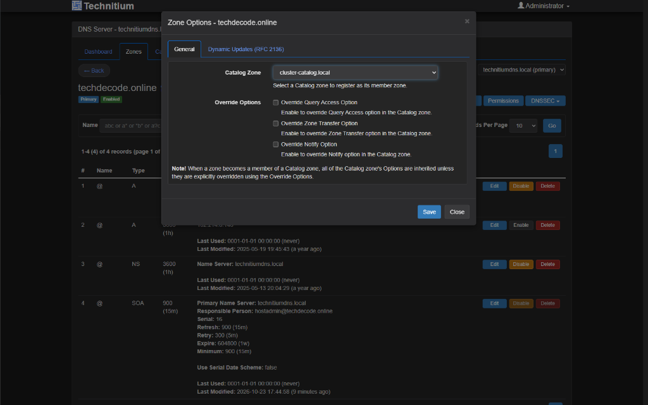Click the techdecode.online zone heading
This screenshot has width=648, height=405.
point(117,88)
